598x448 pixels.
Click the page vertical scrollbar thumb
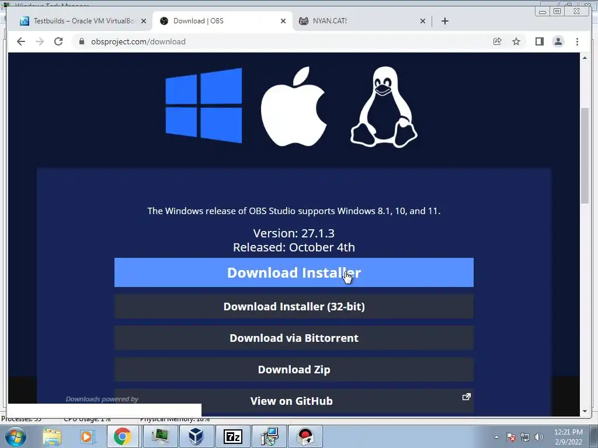click(585, 155)
